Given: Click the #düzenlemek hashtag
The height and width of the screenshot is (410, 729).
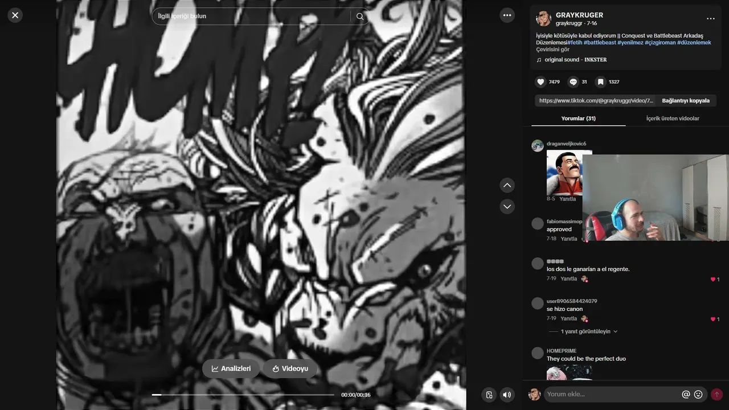Looking at the screenshot, I should [694, 43].
